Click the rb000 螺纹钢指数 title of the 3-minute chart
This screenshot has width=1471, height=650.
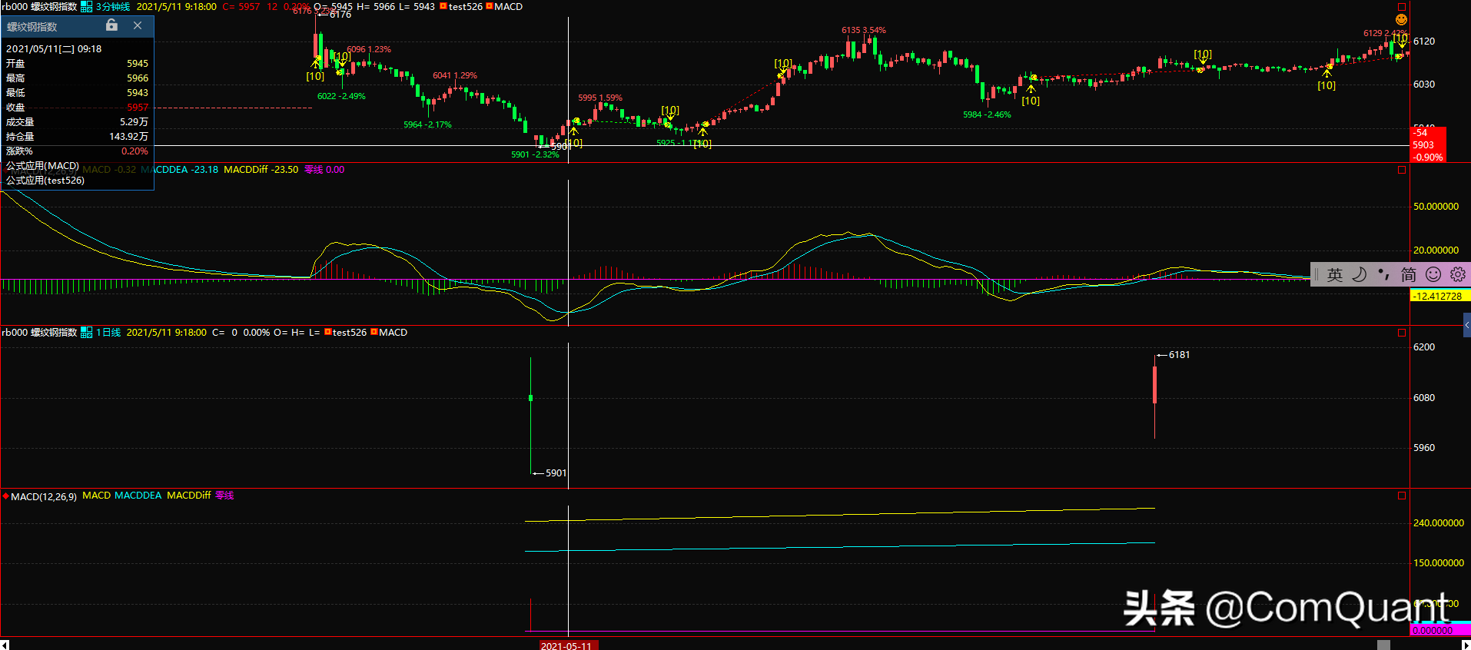[39, 7]
